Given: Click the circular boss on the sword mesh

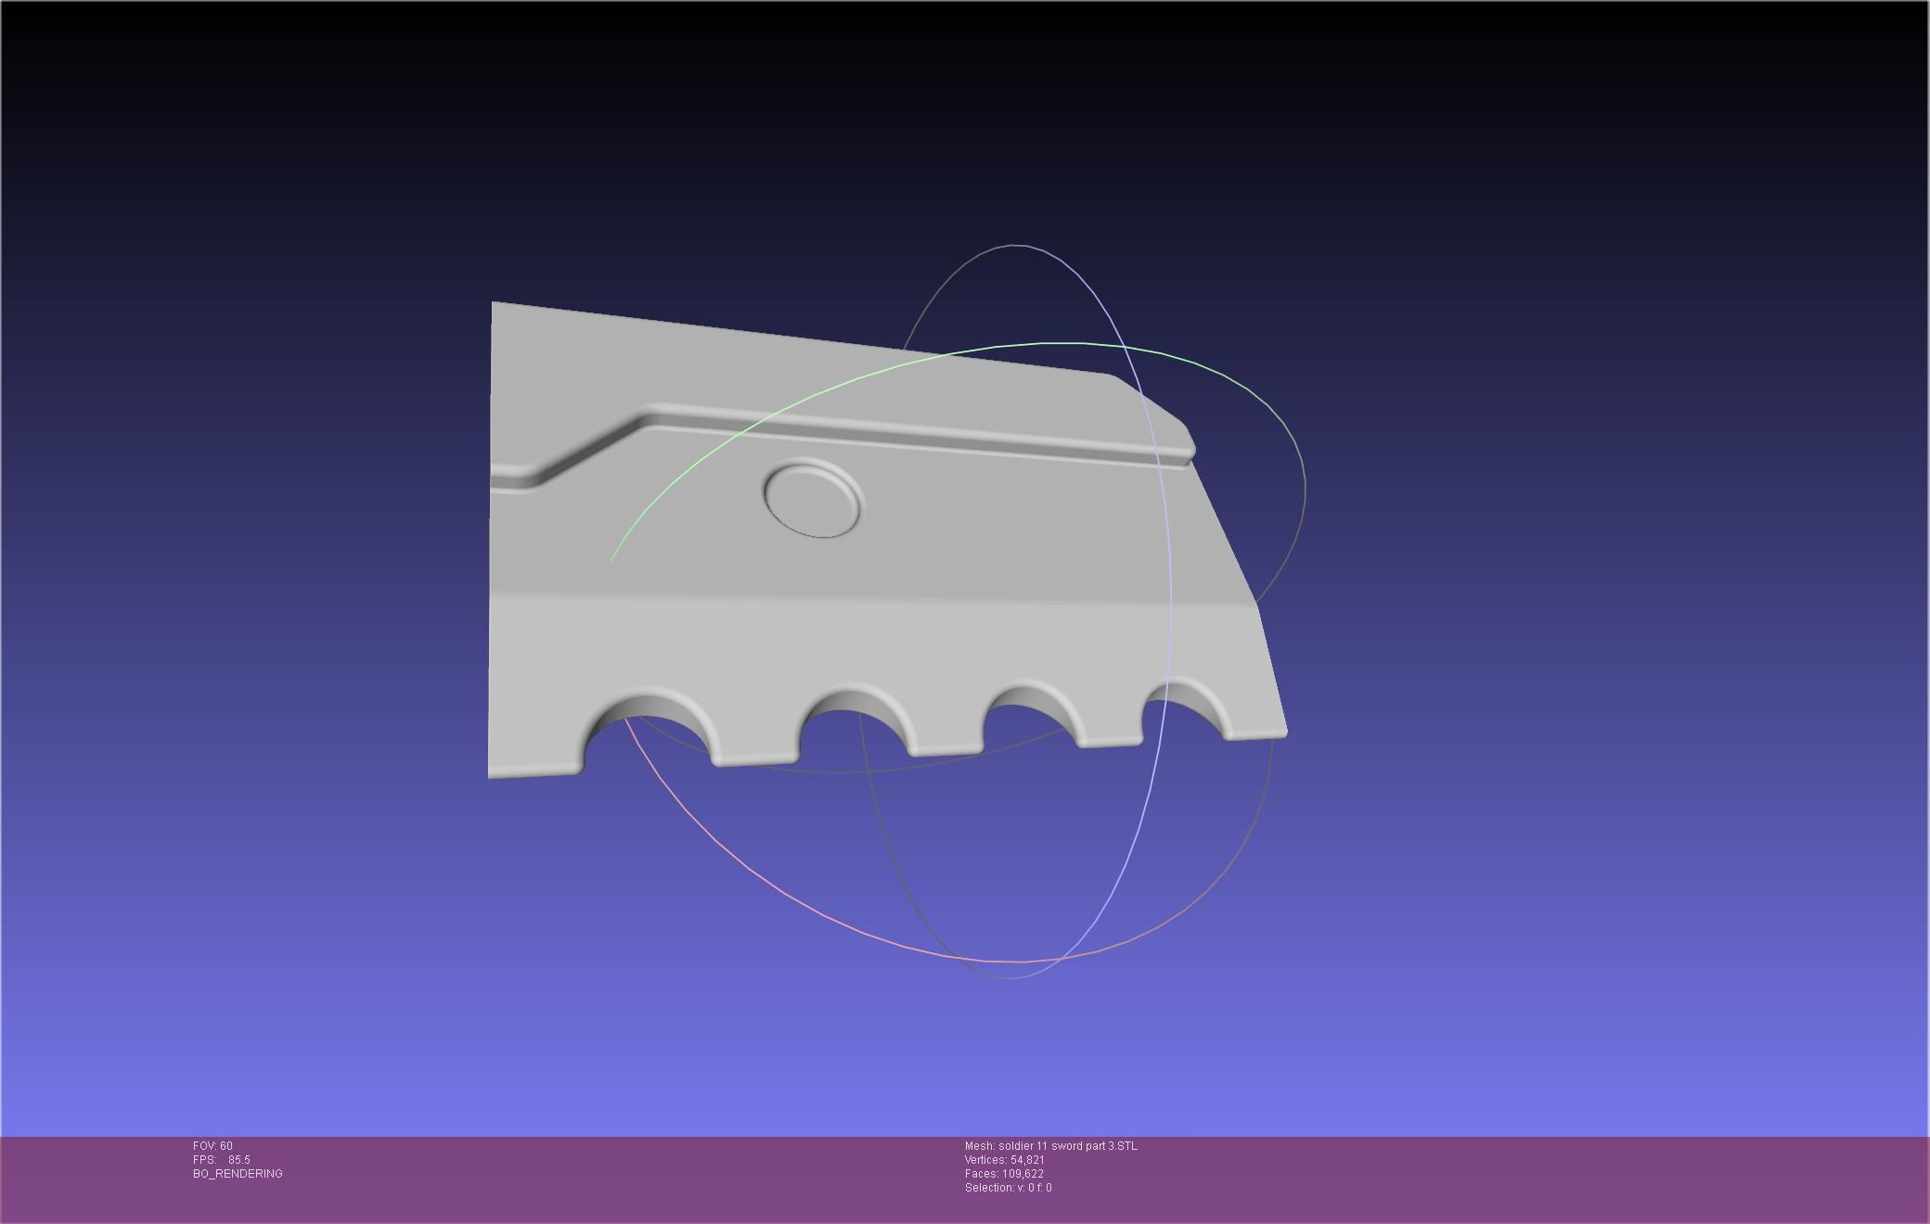Looking at the screenshot, I should 813,498.
